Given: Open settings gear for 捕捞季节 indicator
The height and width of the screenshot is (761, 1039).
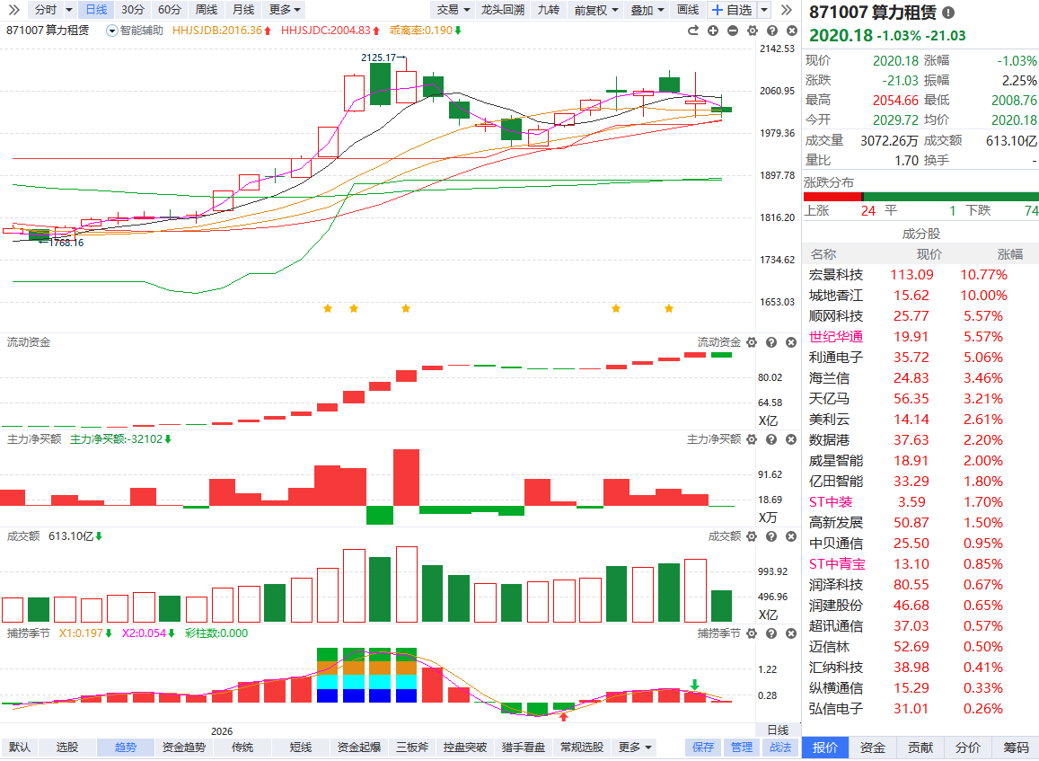Looking at the screenshot, I should [752, 633].
